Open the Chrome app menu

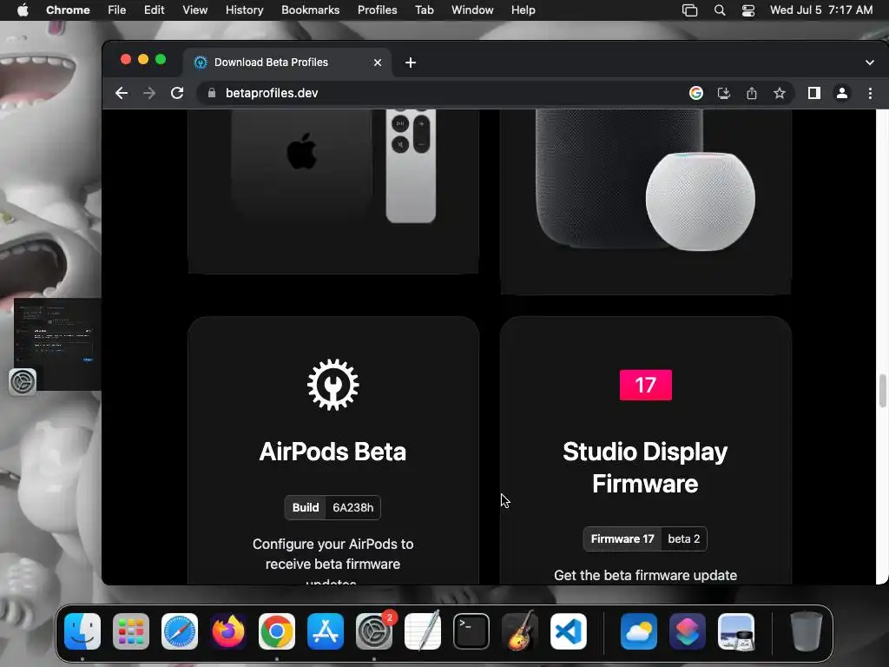(68, 10)
